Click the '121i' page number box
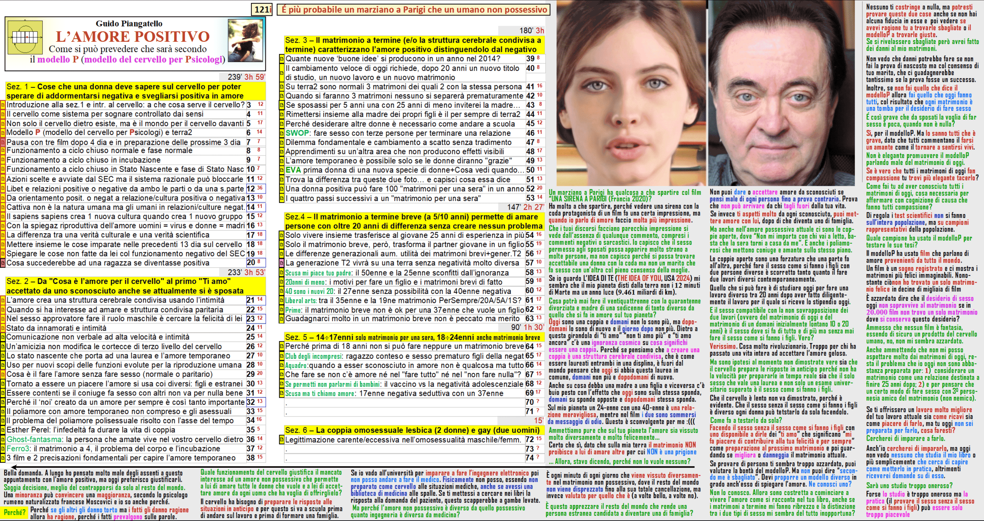Viewport: 984px width, 521px height. (262, 9)
